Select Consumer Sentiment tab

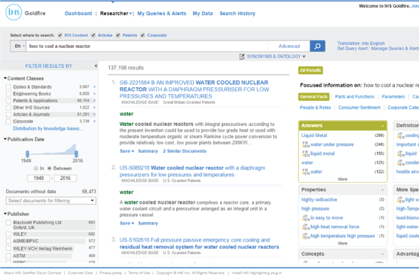(359, 107)
